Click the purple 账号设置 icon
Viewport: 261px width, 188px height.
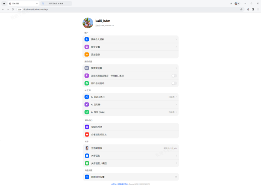click(87, 47)
